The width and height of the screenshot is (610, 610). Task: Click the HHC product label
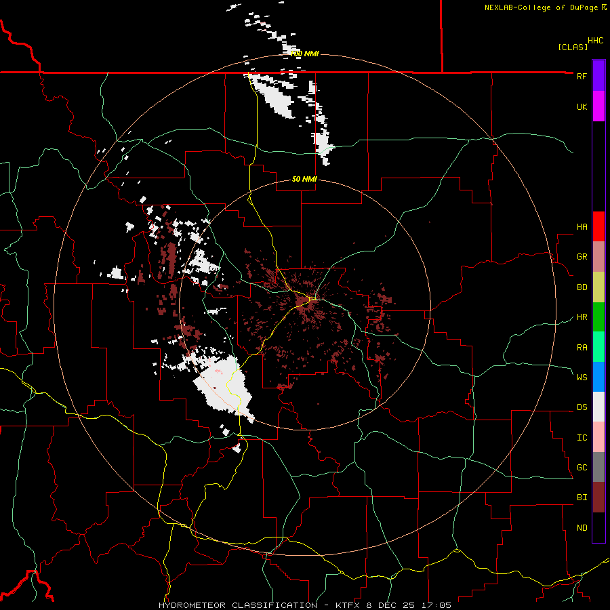coord(596,41)
